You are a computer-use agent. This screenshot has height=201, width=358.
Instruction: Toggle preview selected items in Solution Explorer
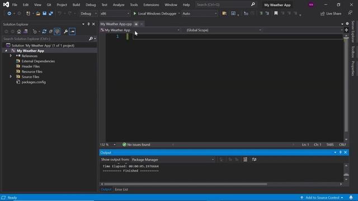(x=72, y=32)
